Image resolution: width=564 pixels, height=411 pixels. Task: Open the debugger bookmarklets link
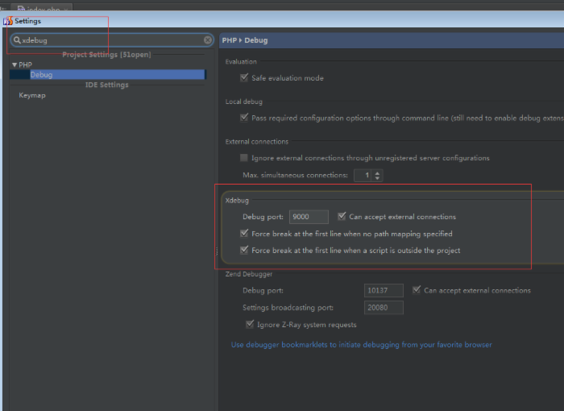point(362,345)
